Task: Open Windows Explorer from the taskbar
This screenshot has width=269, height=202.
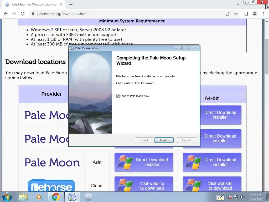Action: point(23,197)
